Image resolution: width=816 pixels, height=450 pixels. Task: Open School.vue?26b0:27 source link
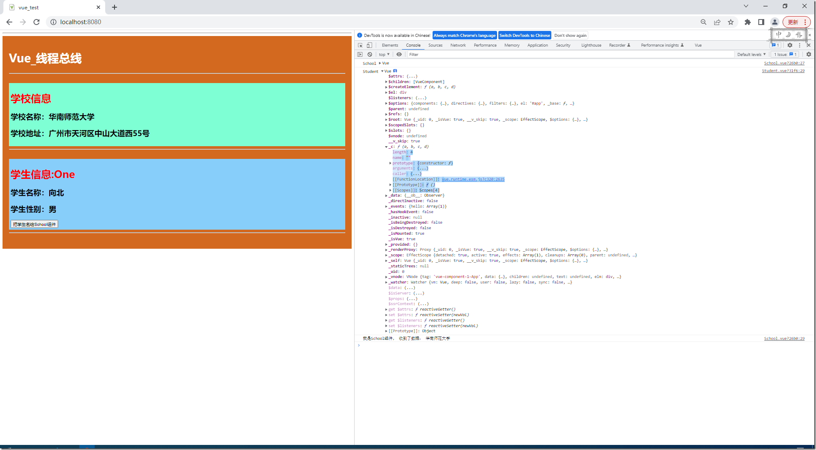[784, 63]
